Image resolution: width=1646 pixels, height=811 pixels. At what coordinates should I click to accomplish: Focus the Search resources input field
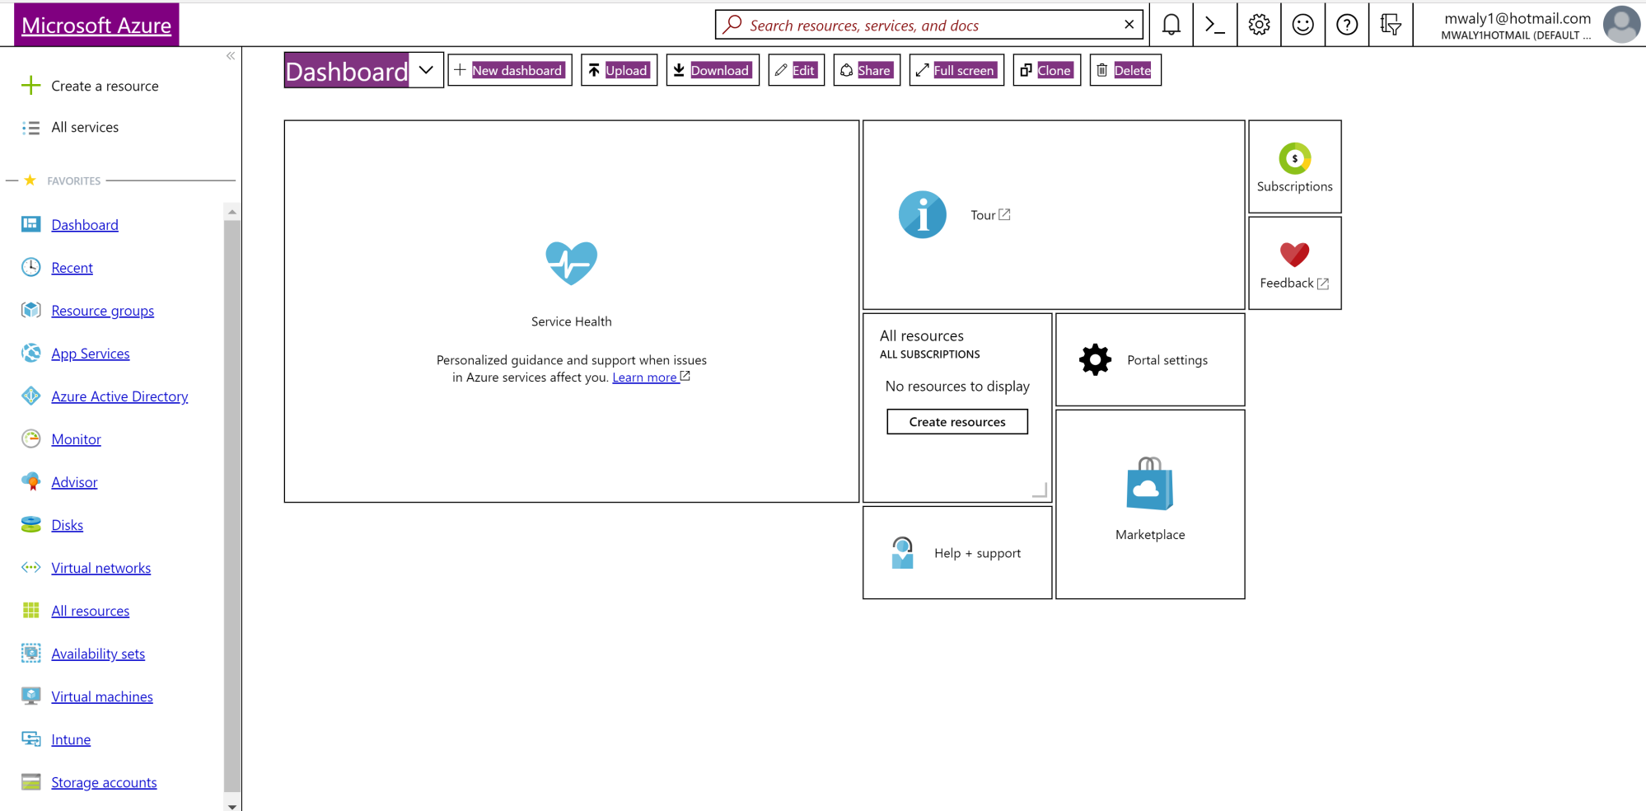point(928,25)
